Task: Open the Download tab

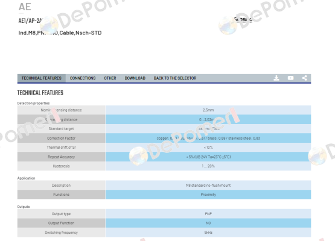Action: pyautogui.click(x=135, y=78)
